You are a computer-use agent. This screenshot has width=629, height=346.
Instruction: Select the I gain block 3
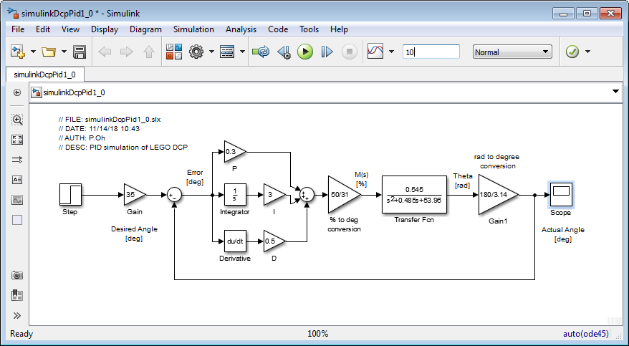click(274, 195)
